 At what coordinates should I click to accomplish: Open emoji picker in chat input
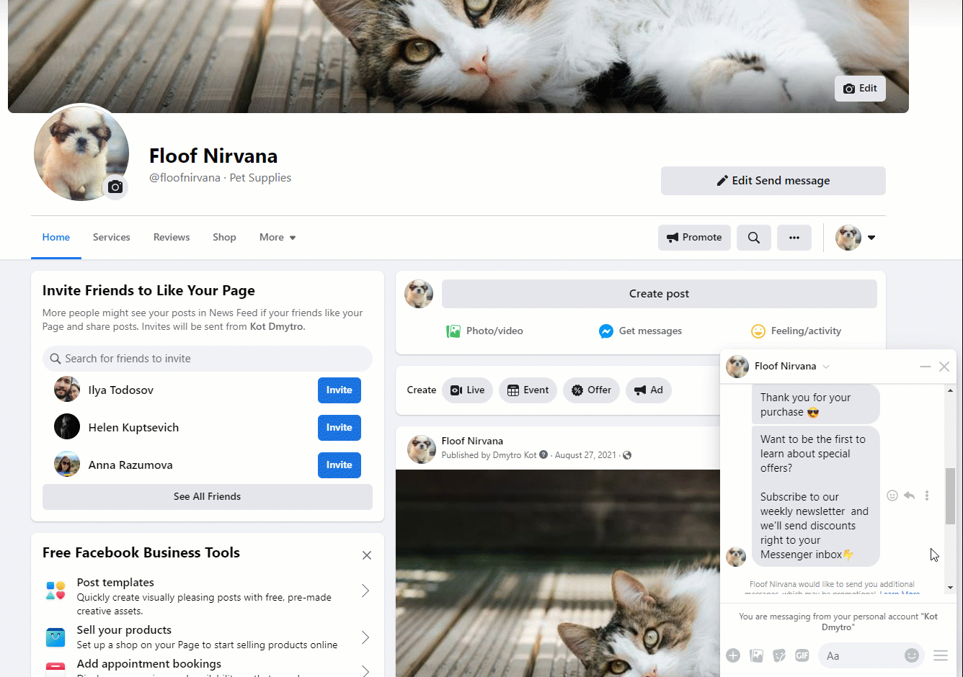coord(912,655)
